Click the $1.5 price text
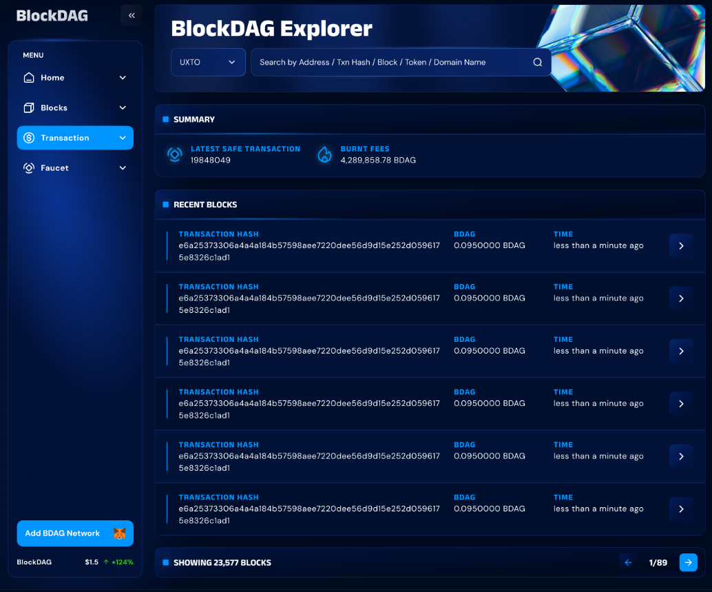The height and width of the screenshot is (592, 712). point(92,562)
